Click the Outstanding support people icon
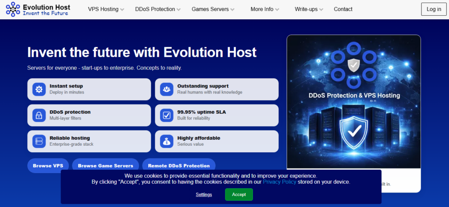Image resolution: width=449 pixels, height=207 pixels. tap(167, 89)
